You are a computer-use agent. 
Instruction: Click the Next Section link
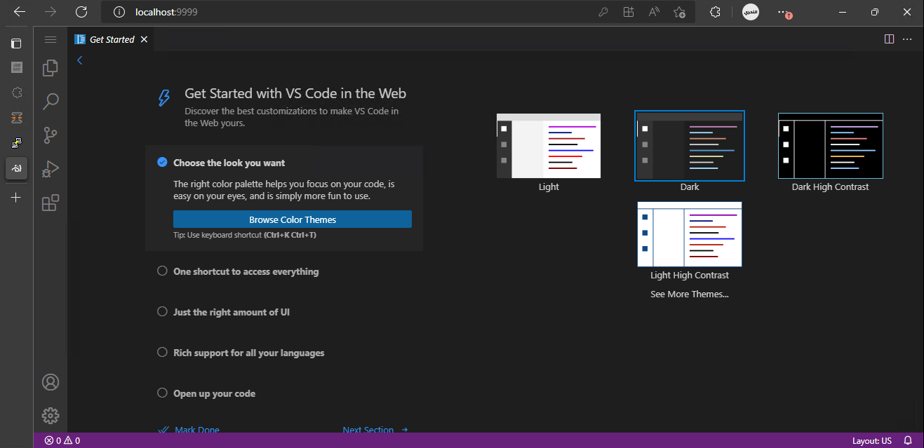tap(375, 430)
